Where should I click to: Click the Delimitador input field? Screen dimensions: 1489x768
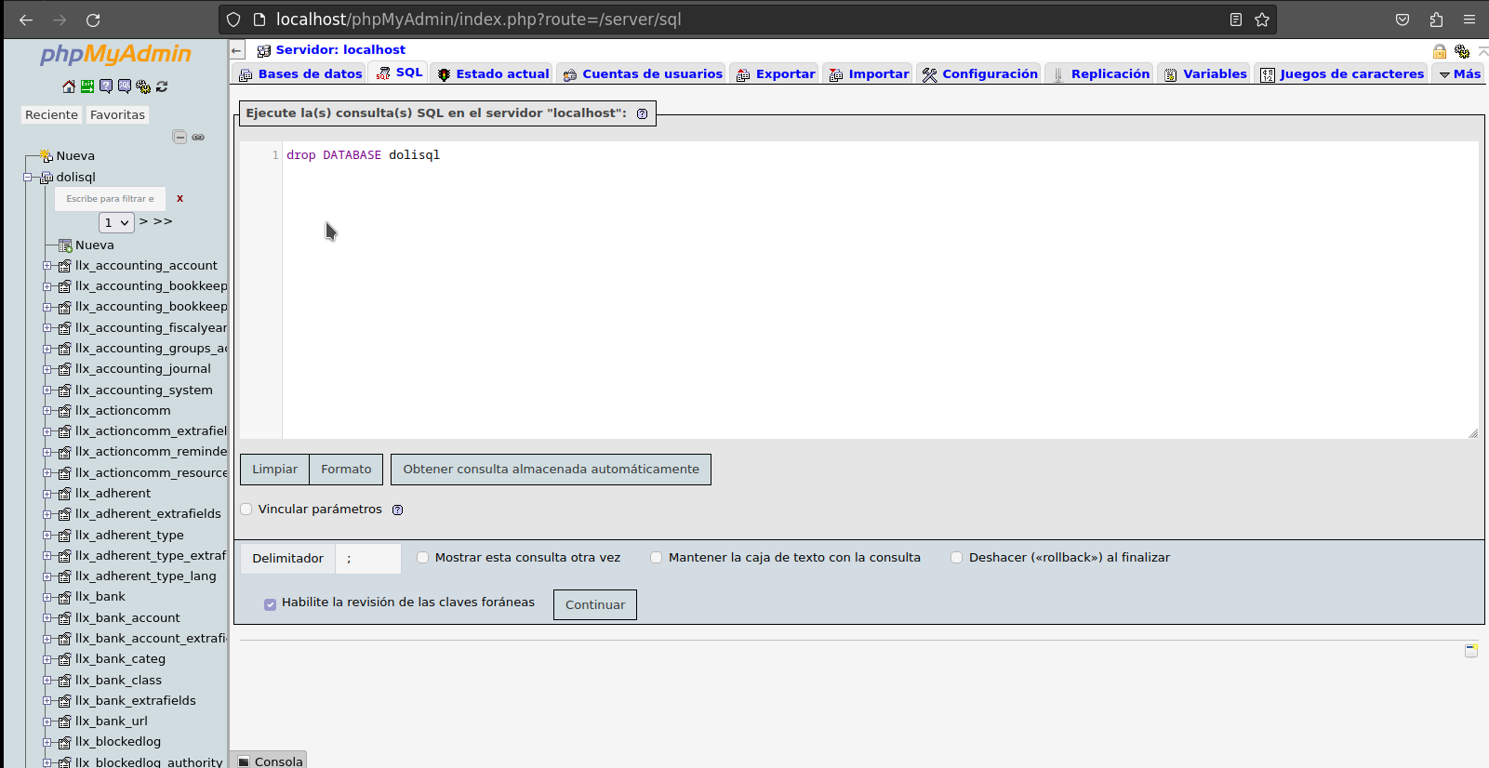tap(368, 559)
